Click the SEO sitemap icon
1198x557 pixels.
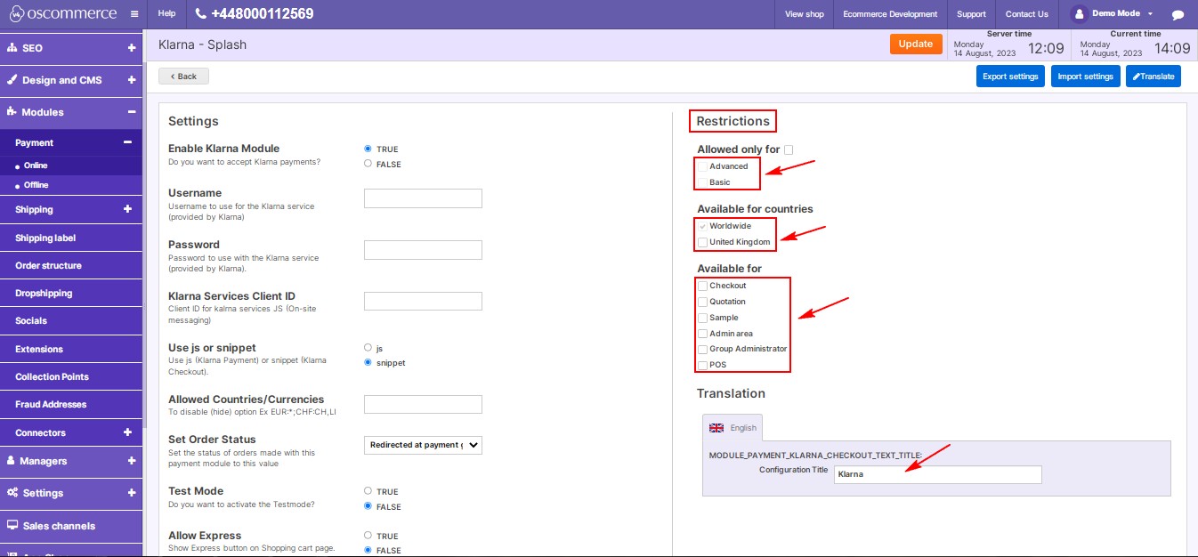click(x=12, y=48)
